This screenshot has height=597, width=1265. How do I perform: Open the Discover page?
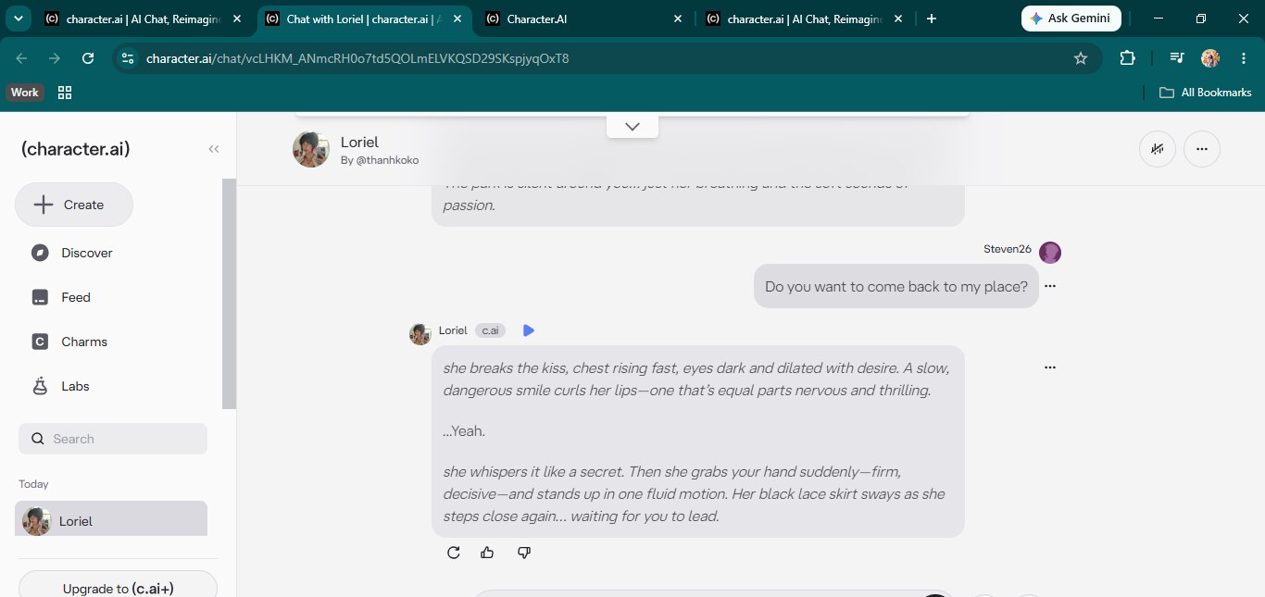[x=87, y=253]
